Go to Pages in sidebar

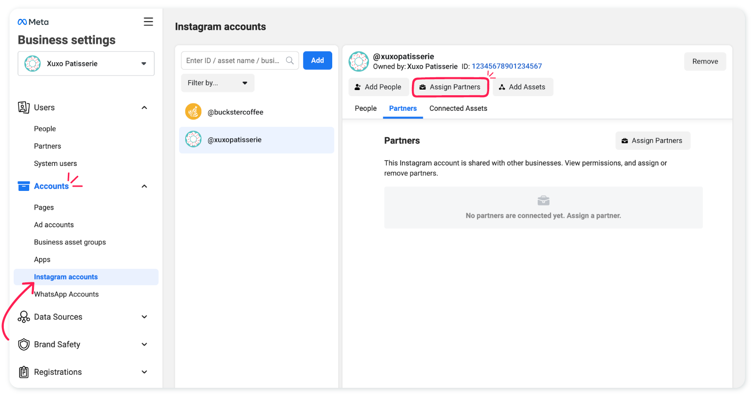pyautogui.click(x=44, y=207)
